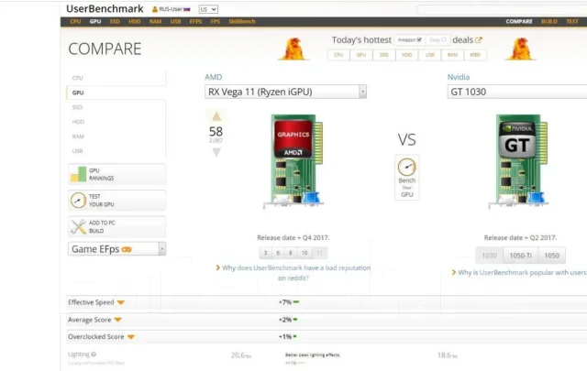Go to BUILD in the navigation bar
Viewport: 587px width, 371px height.
549,22
